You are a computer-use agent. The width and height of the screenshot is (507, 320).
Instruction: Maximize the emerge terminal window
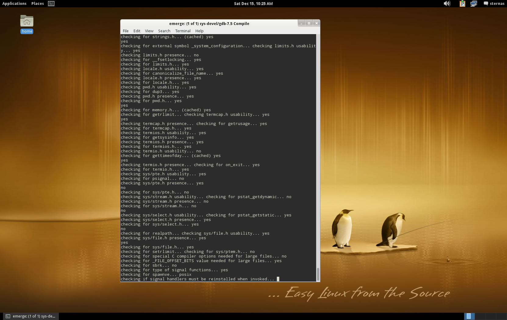pyautogui.click(x=309, y=23)
